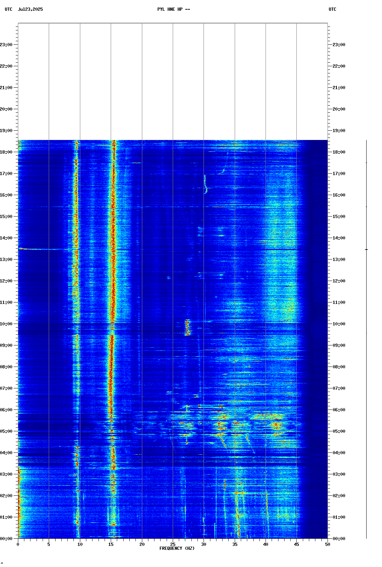Screen dimensions: 382x567
Task: Click the '17:00' label on the right time axis
Action: 339,174
